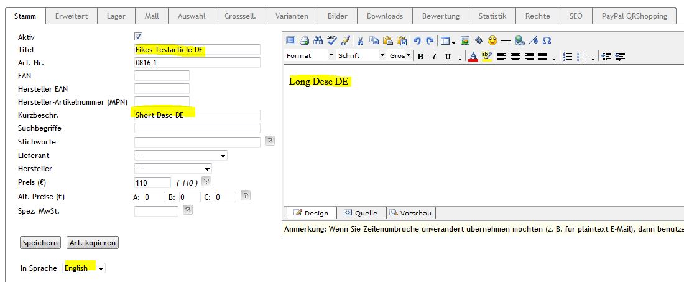This screenshot has width=684, height=282.
Task: Click the print icon in editor toolbar
Action: (304, 41)
